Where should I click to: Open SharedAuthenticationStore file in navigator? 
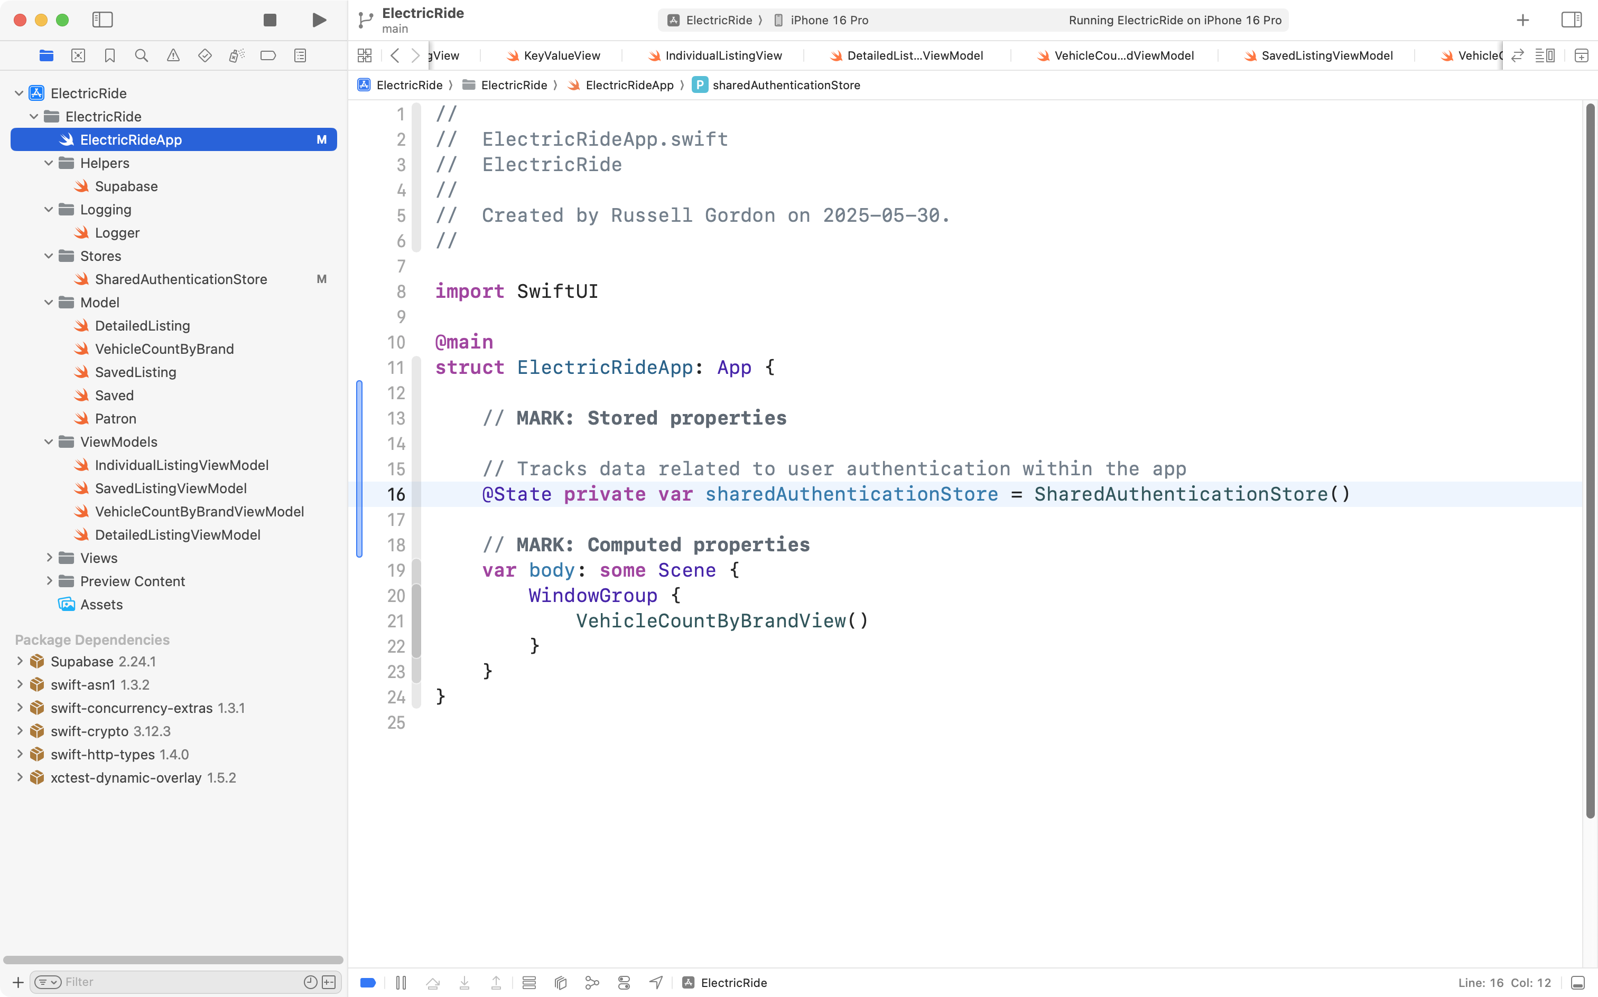pos(181,279)
